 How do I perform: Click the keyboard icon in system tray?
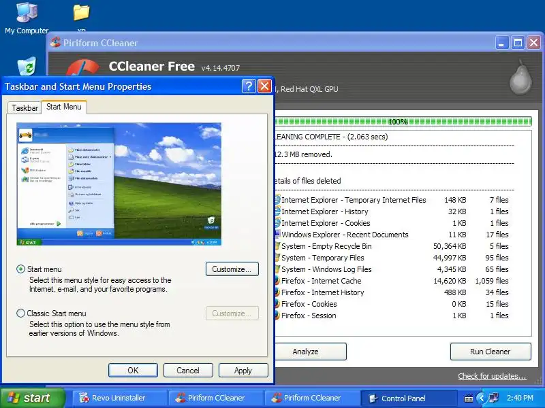(469, 398)
